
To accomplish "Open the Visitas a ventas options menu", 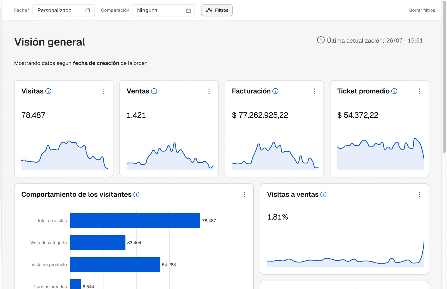I will (x=419, y=194).
